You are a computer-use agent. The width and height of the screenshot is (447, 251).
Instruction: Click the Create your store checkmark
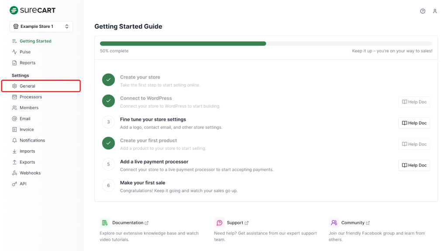tap(108, 80)
